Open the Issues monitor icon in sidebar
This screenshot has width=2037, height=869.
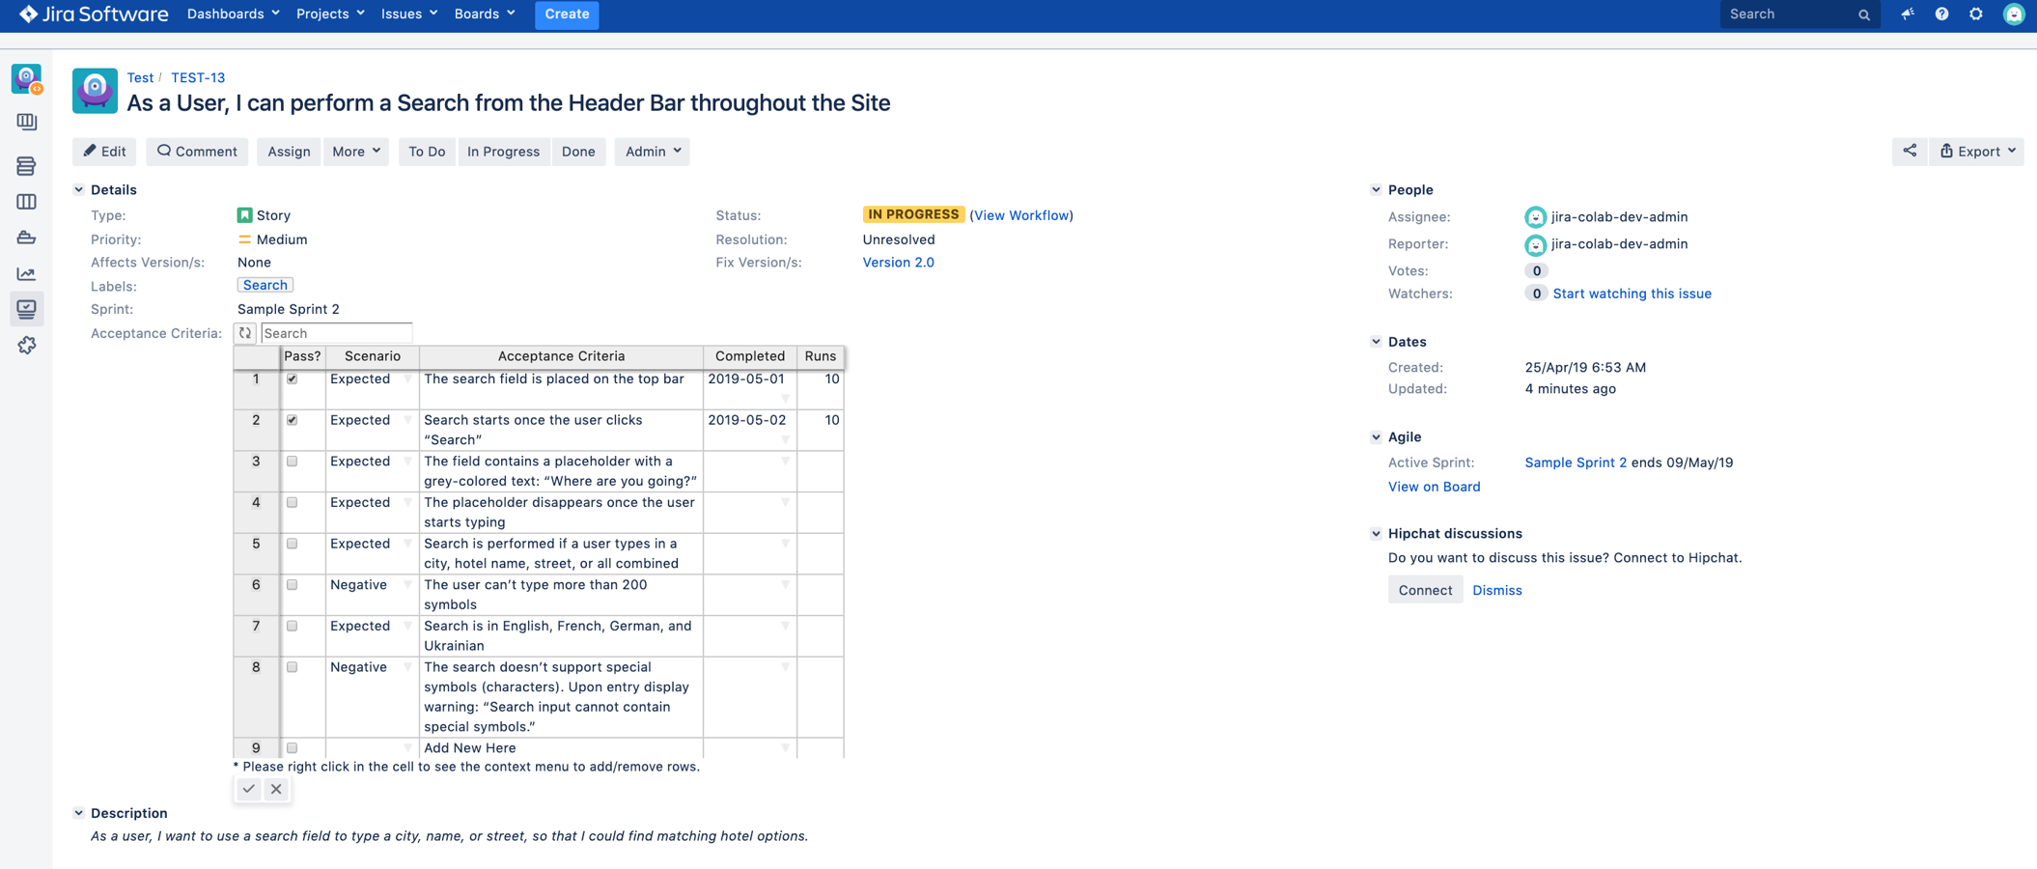[x=26, y=309]
